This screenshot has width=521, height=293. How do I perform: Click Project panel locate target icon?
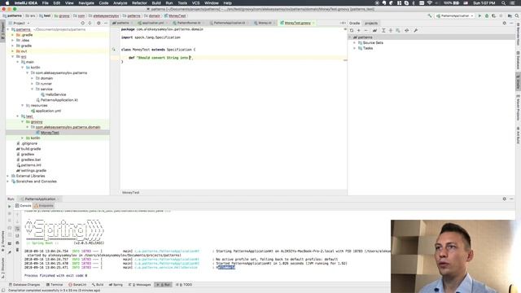tap(82, 23)
